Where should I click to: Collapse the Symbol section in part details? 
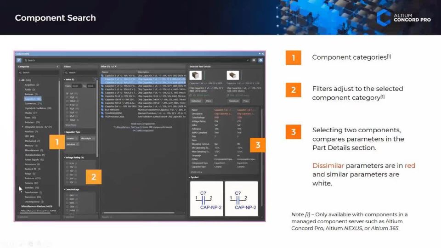(190, 177)
